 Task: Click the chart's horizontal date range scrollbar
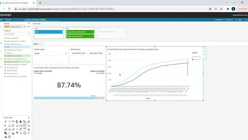click(150, 95)
